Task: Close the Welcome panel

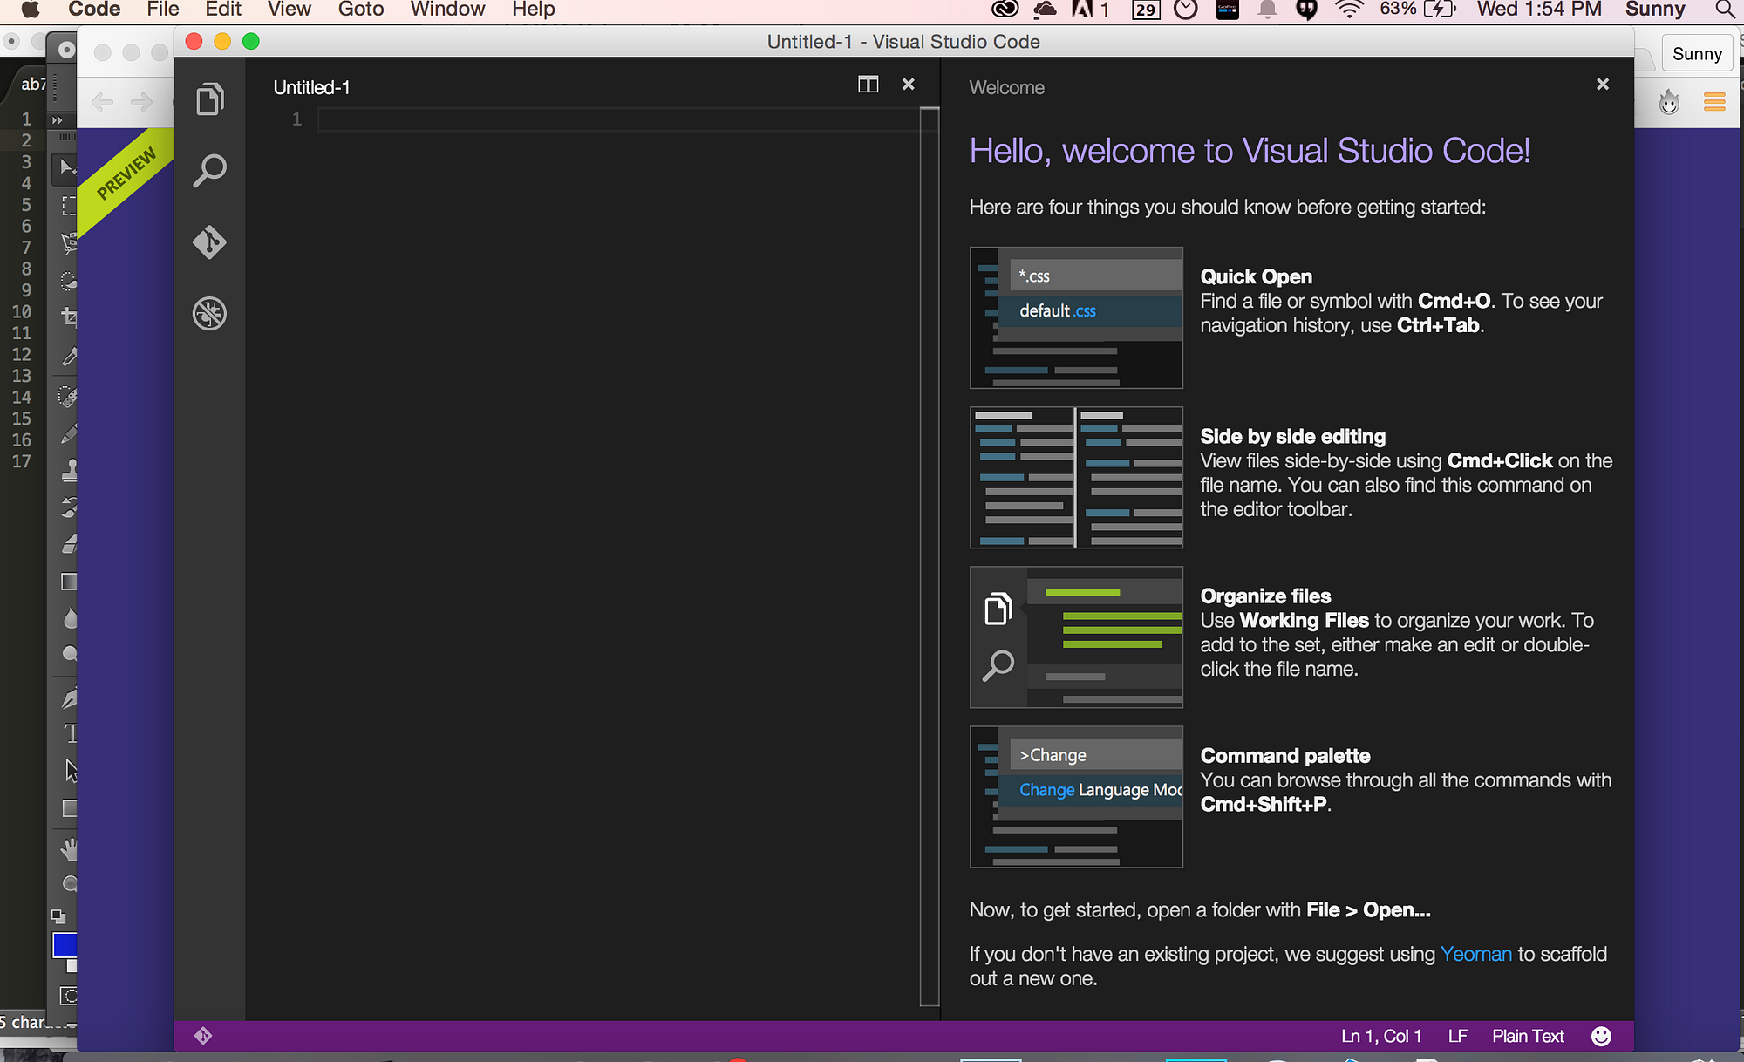Action: [x=1603, y=85]
